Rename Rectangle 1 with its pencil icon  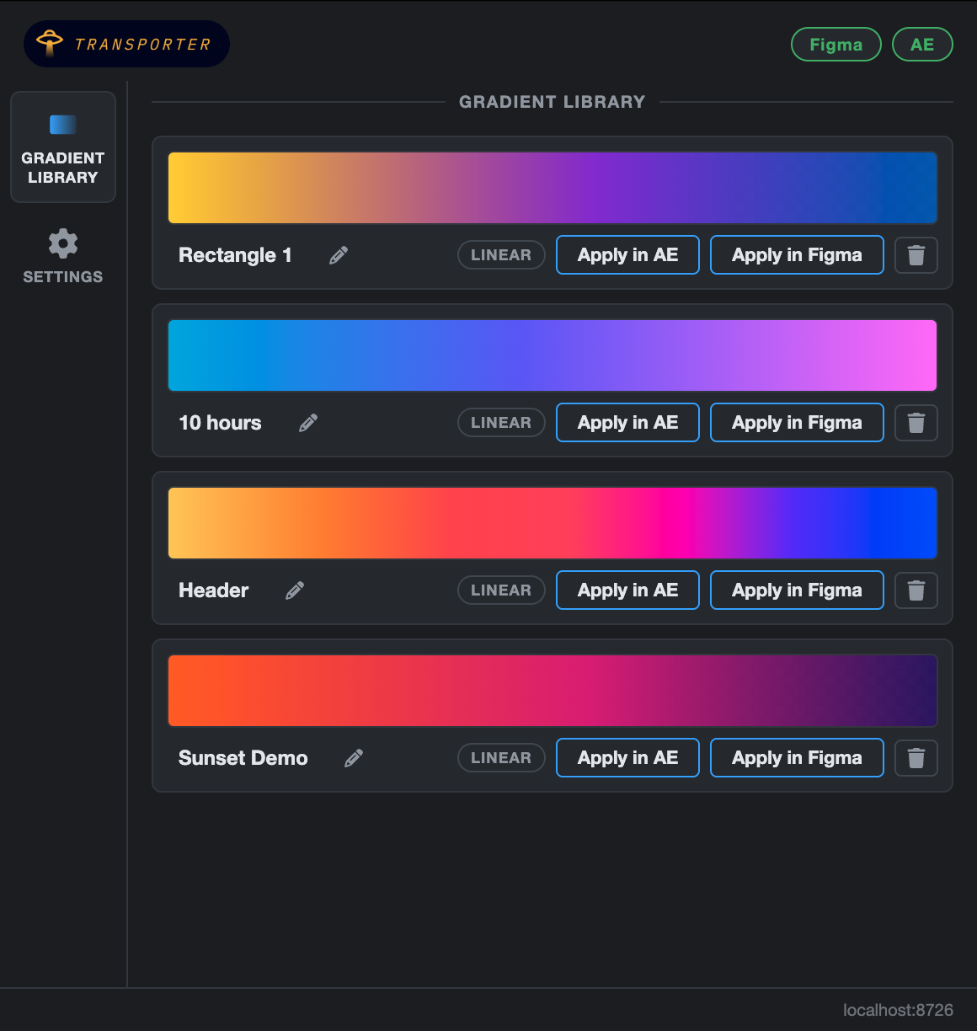click(x=339, y=255)
